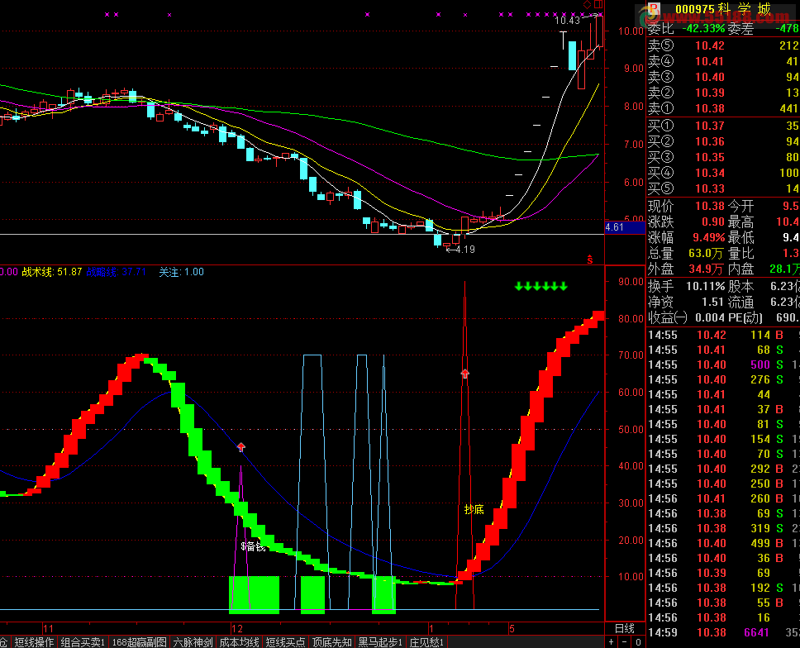Click the 抄底 signal label in indicator chart
Image resolution: width=800 pixels, height=648 pixels.
coord(473,509)
